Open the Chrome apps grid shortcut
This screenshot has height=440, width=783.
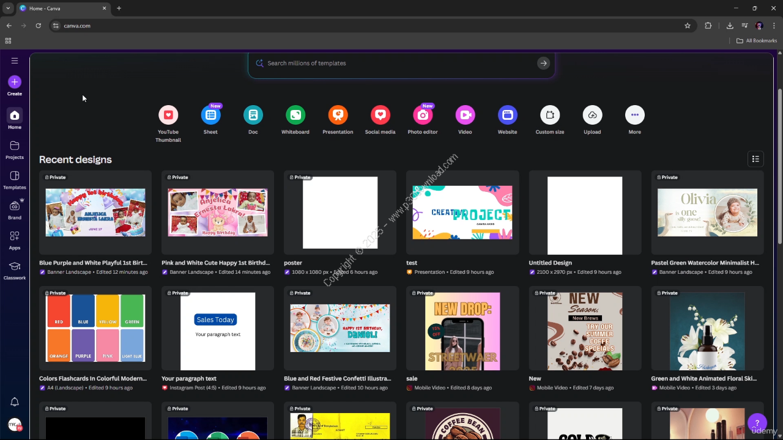(x=8, y=41)
